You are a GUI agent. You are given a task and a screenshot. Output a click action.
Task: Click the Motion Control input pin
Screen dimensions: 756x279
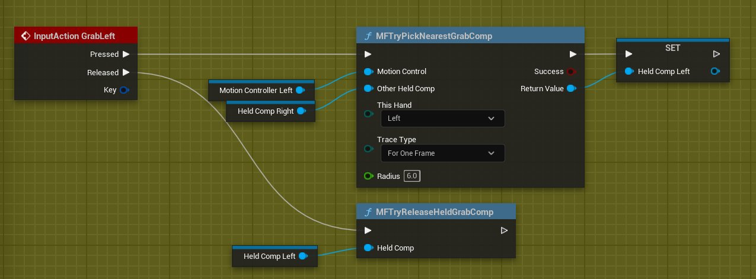[368, 72]
